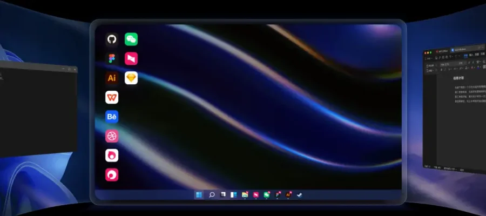Open Steam from the taskbar
Image resolution: width=486 pixels, height=216 pixels.
[x=299, y=195]
